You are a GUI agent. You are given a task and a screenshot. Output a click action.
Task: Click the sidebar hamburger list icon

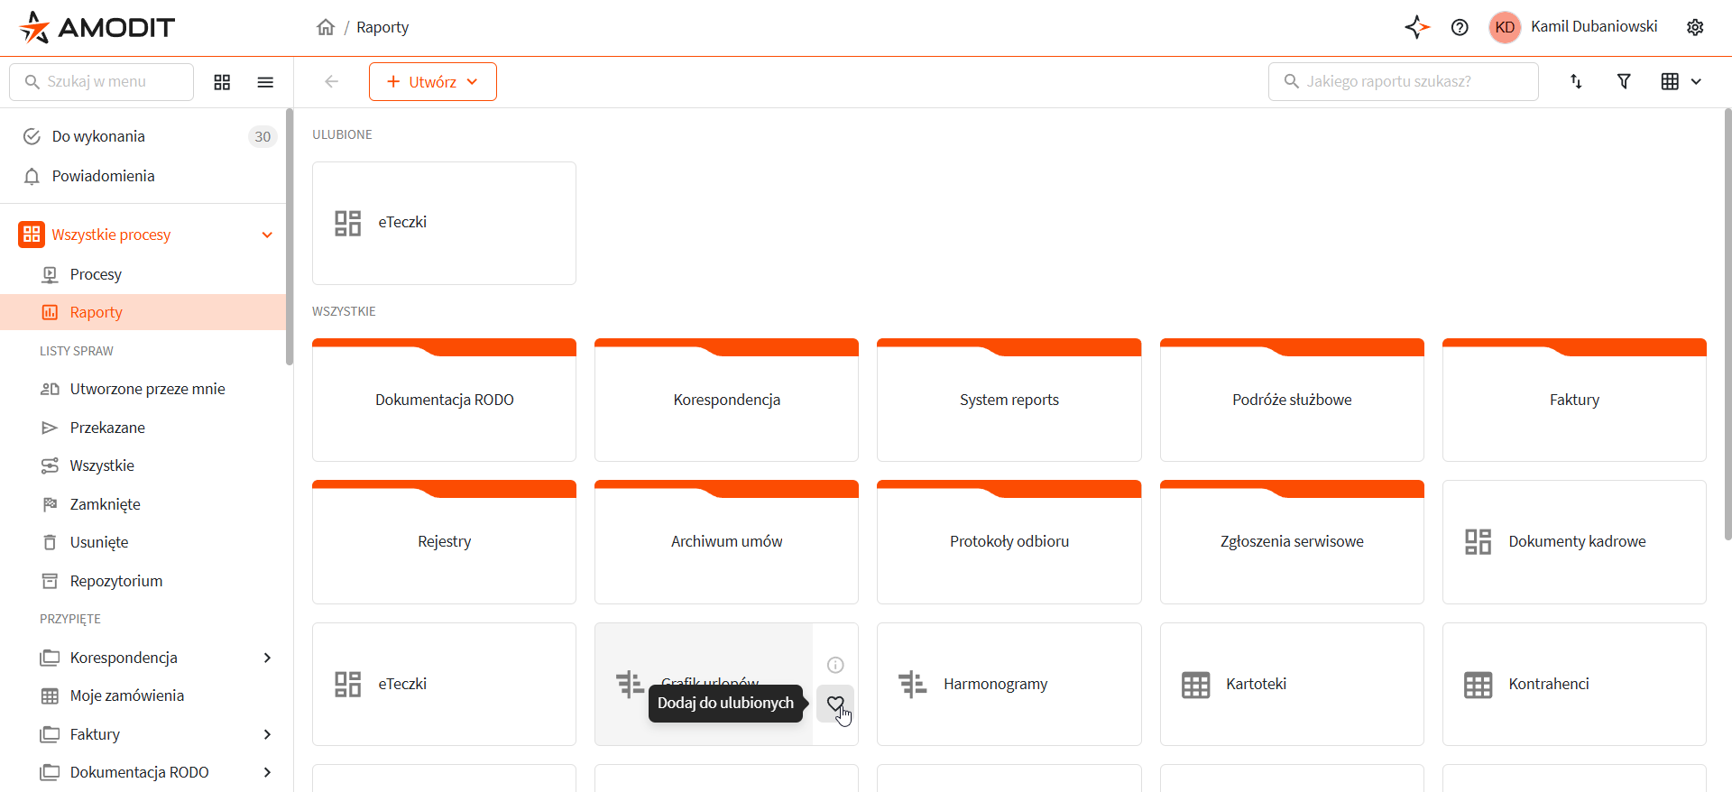click(x=265, y=82)
